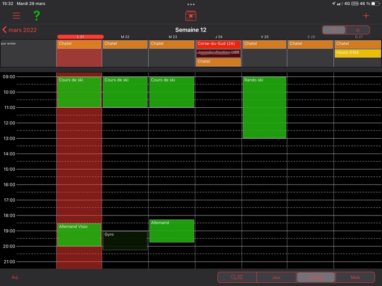Image resolution: width=382 pixels, height=286 pixels.
Task: Select the Gyro event on Tuesday
Action: [x=125, y=241]
